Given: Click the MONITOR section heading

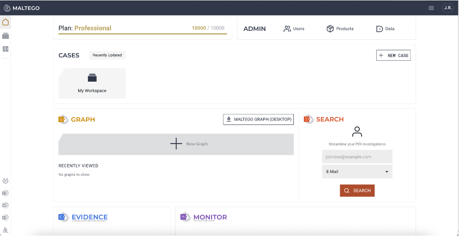Looking at the screenshot, I should 210,217.
